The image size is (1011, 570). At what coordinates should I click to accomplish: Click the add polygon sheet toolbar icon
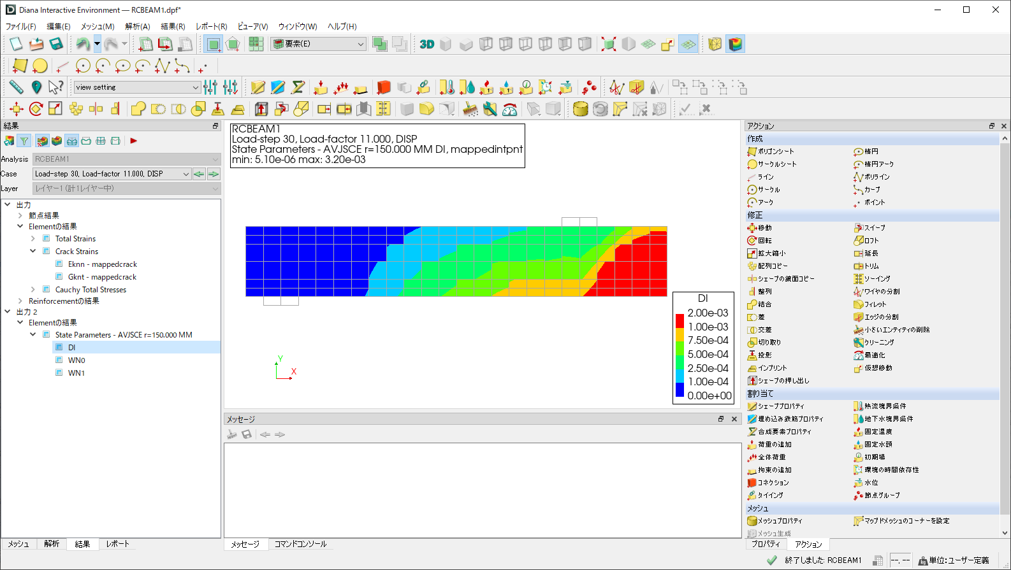(x=20, y=66)
